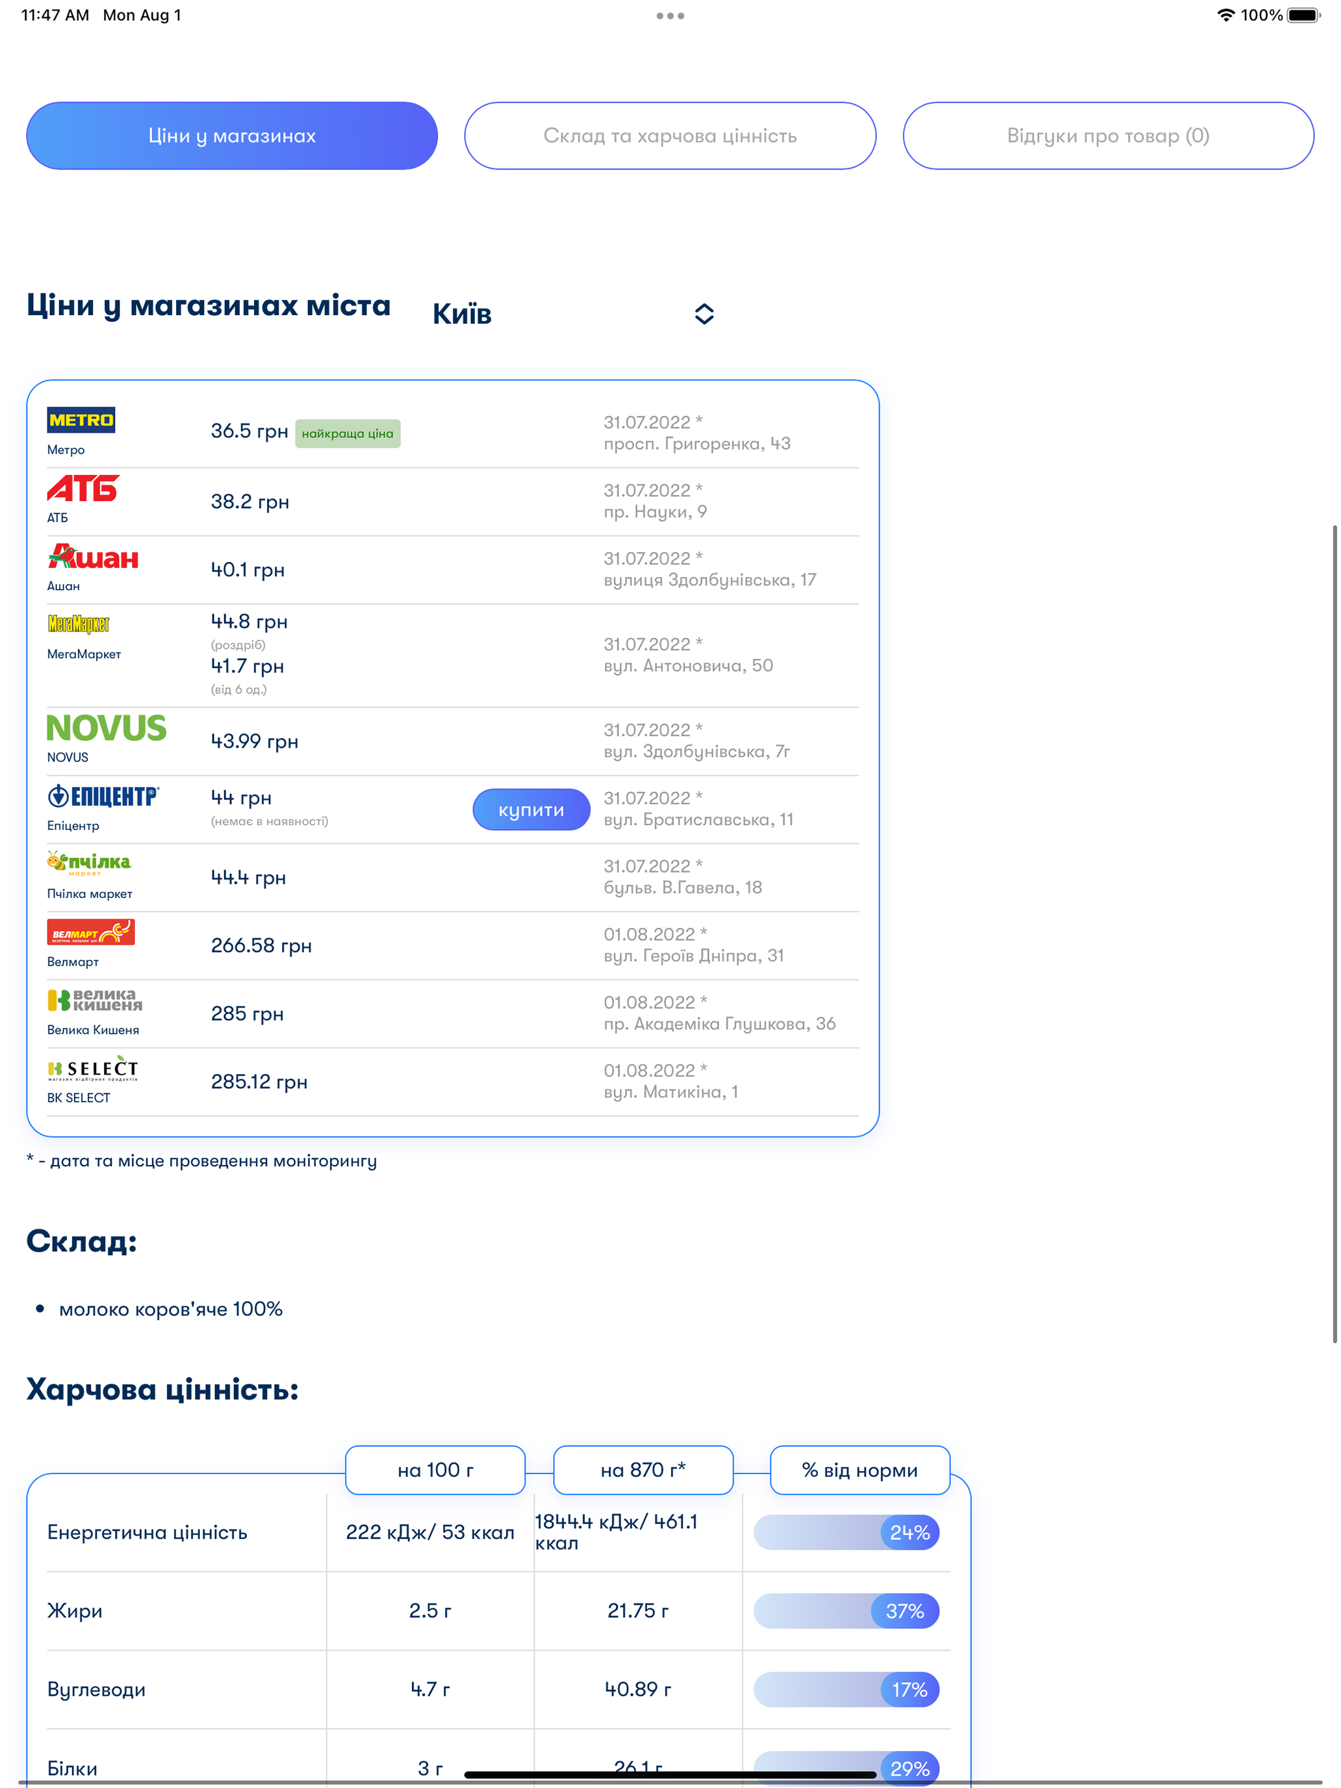The width and height of the screenshot is (1341, 1788).
Task: Tap the monitoring footnote below the price table
Action: click(x=202, y=1161)
